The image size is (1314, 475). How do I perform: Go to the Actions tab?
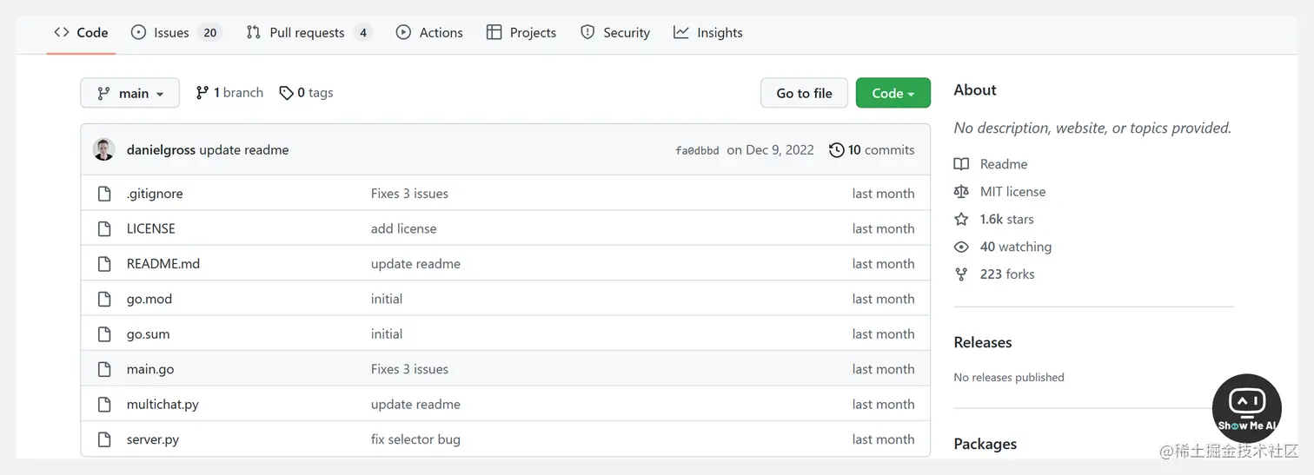(441, 33)
